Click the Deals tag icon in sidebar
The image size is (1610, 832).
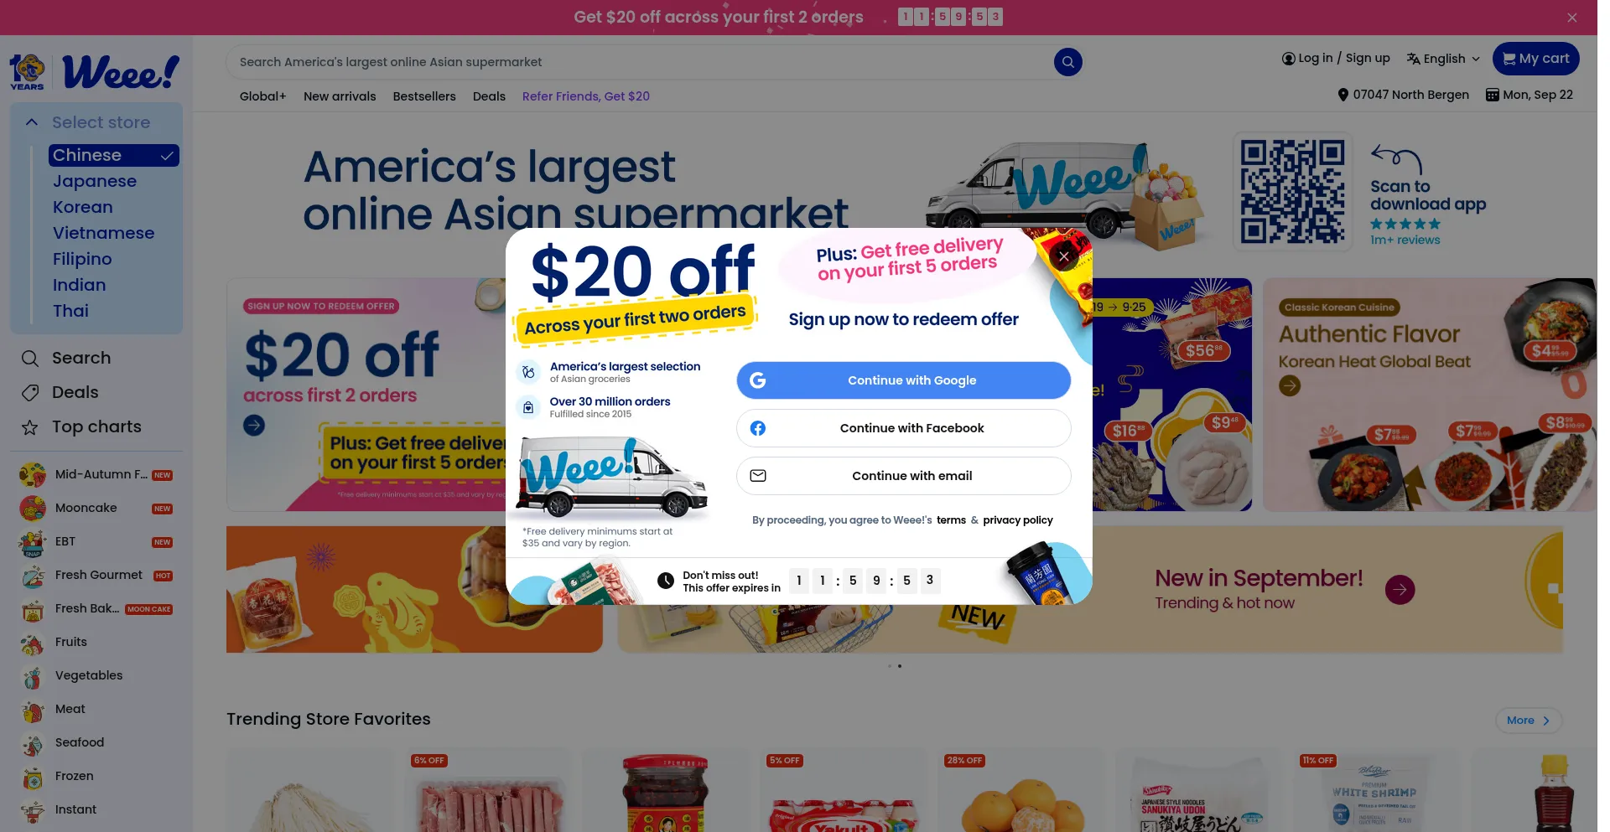[30, 393]
